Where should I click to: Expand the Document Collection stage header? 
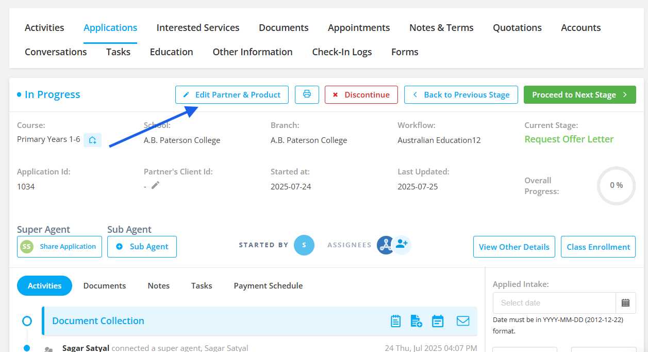pyautogui.click(x=259, y=321)
